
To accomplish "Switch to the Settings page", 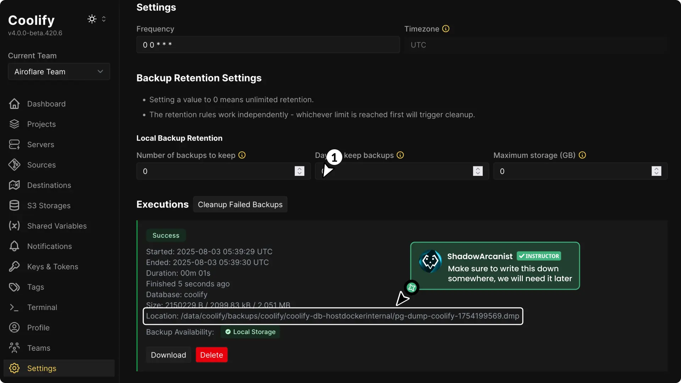I will tap(41, 368).
